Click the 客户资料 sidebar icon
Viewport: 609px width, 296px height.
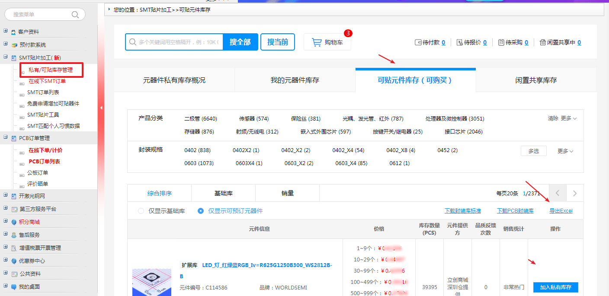[x=14, y=32]
